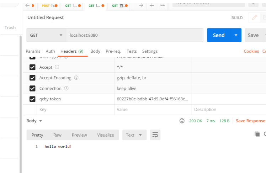
Task: Click the URL field showing localhost:8080
Action: [134, 35]
